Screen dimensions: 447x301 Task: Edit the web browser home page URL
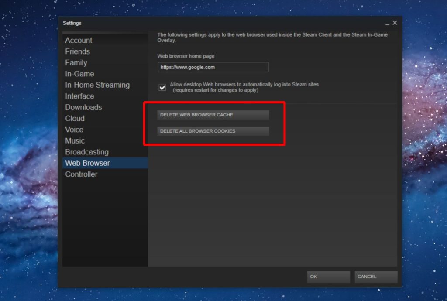[x=213, y=67]
